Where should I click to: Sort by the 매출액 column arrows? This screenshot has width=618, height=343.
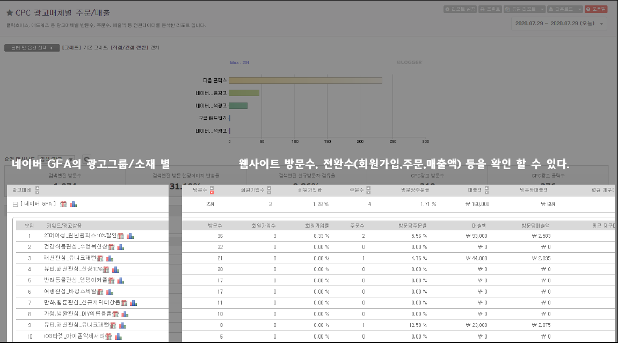click(487, 190)
